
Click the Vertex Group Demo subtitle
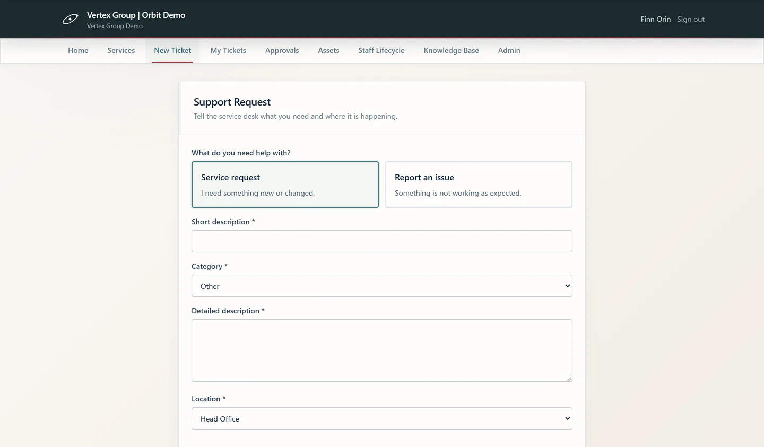[x=115, y=26]
